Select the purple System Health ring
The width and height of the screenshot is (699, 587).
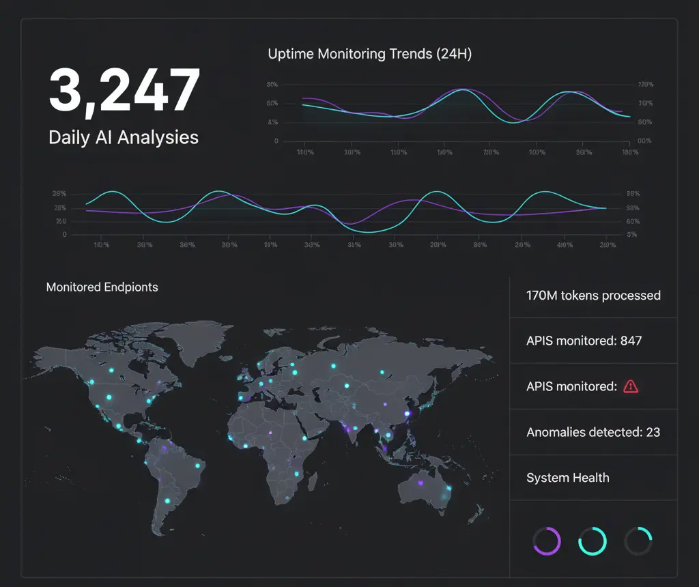[546, 541]
